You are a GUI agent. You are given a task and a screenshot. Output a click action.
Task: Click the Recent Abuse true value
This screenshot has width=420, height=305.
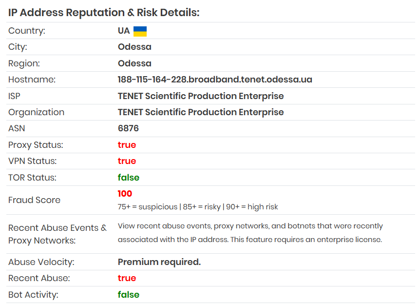[x=127, y=278]
